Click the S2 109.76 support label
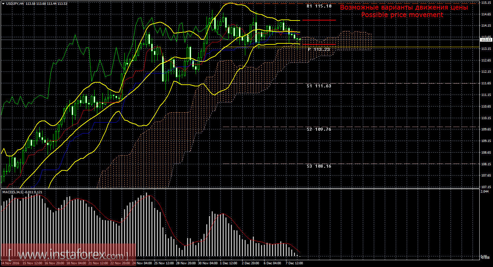The height and width of the screenshot is (267, 493). click(x=319, y=129)
